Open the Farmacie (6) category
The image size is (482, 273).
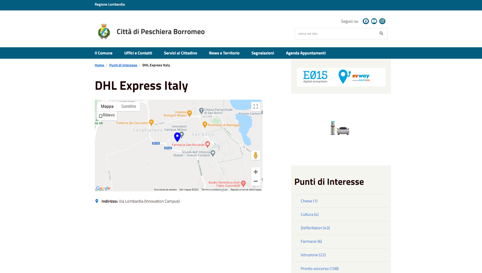(x=311, y=241)
